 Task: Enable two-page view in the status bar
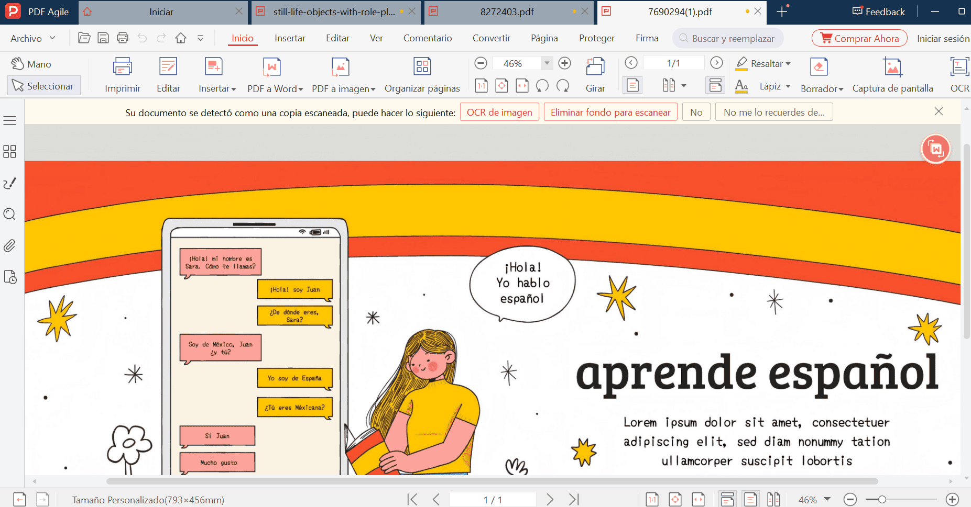tap(774, 499)
